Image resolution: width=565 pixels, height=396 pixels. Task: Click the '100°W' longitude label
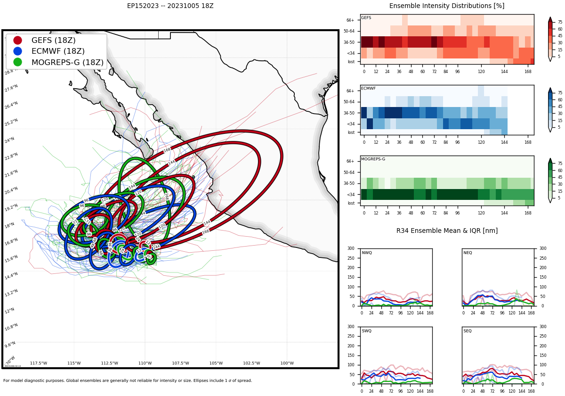point(287,363)
